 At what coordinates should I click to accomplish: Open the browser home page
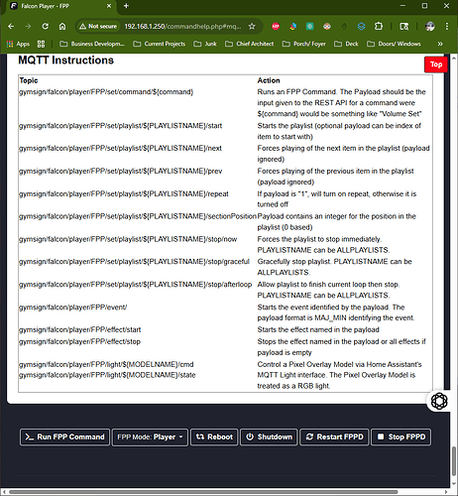tap(62, 27)
